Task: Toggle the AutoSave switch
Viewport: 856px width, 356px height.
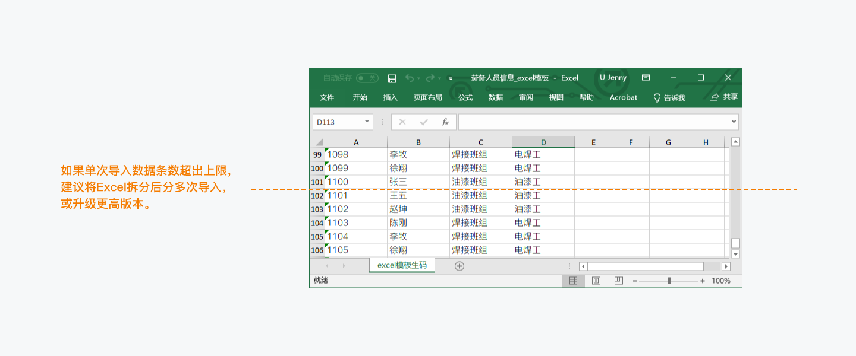Action: point(367,78)
